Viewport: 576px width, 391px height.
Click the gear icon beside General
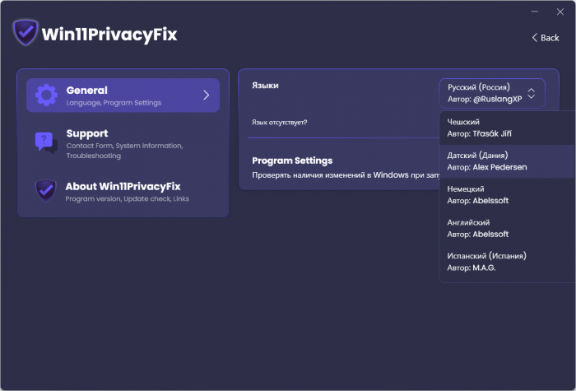(x=45, y=95)
